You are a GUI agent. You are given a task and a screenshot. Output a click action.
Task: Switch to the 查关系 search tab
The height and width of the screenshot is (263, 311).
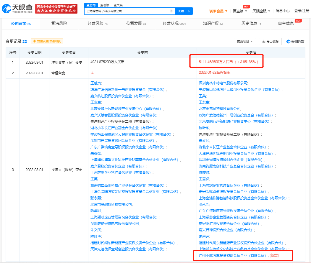[118, 5]
